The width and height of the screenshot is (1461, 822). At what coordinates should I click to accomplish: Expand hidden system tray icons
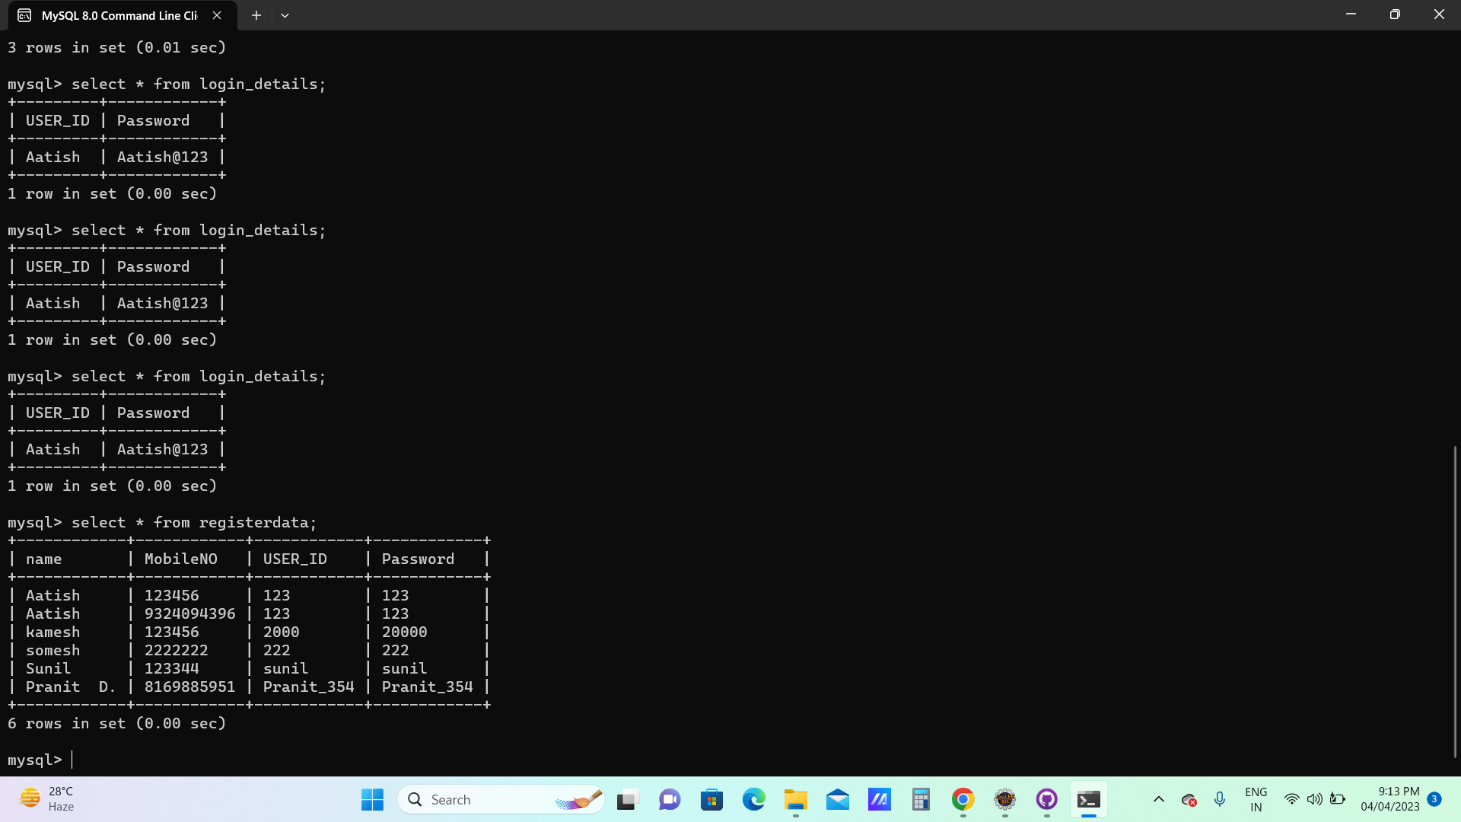pos(1159,799)
